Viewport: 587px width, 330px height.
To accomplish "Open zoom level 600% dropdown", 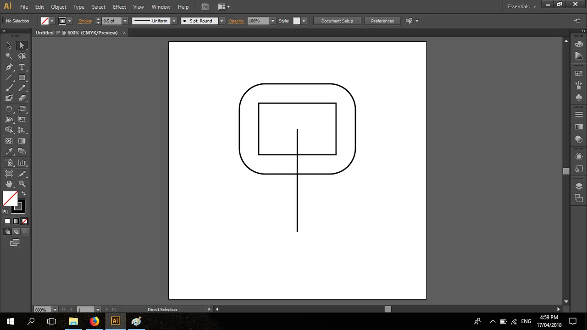I will click(x=55, y=309).
